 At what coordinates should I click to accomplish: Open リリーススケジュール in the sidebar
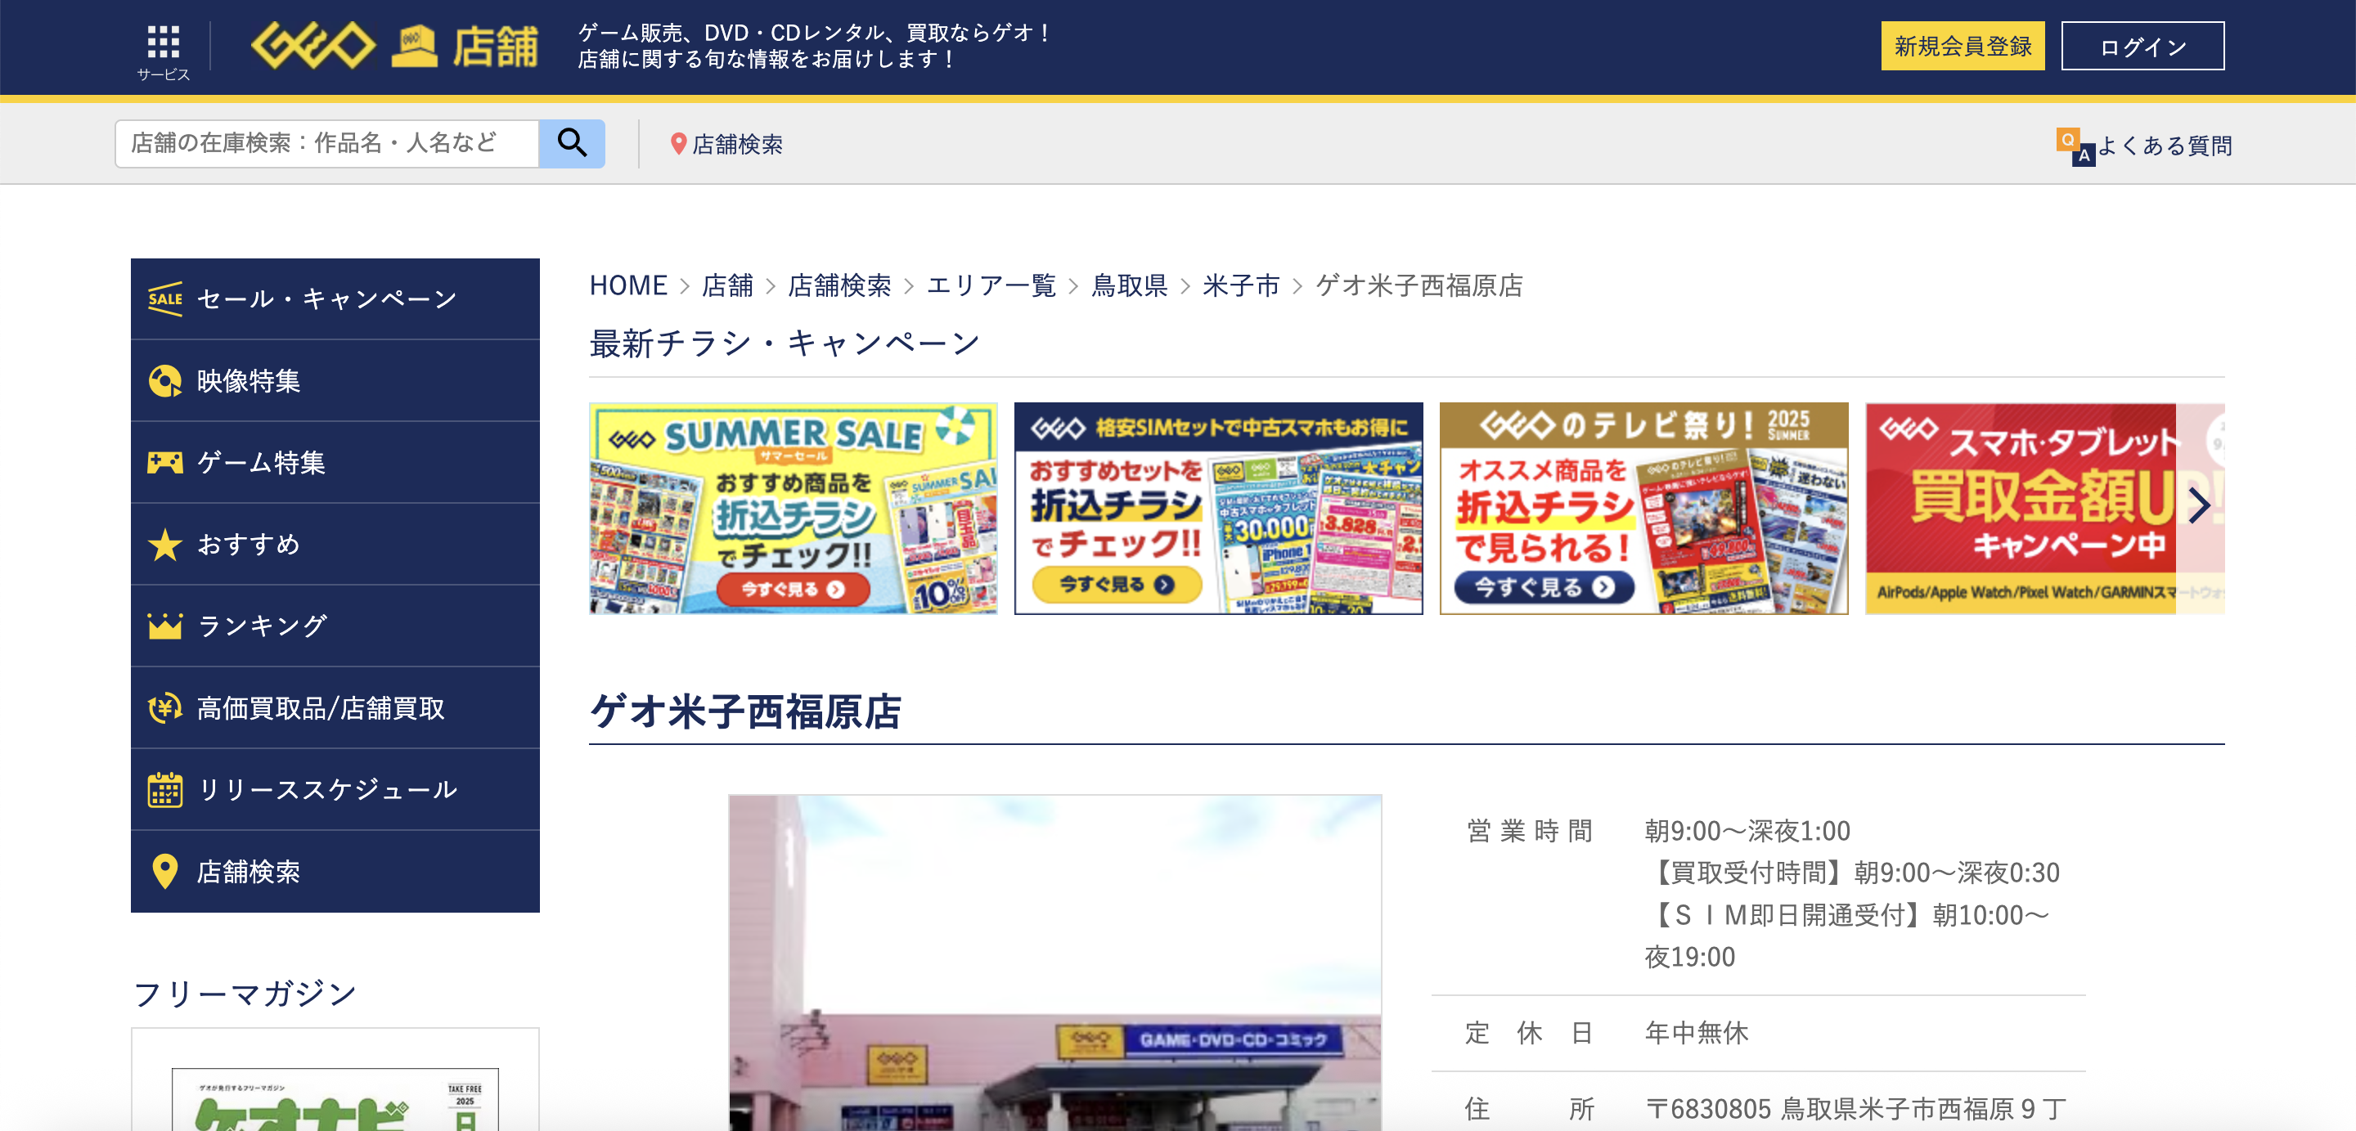[x=335, y=790]
